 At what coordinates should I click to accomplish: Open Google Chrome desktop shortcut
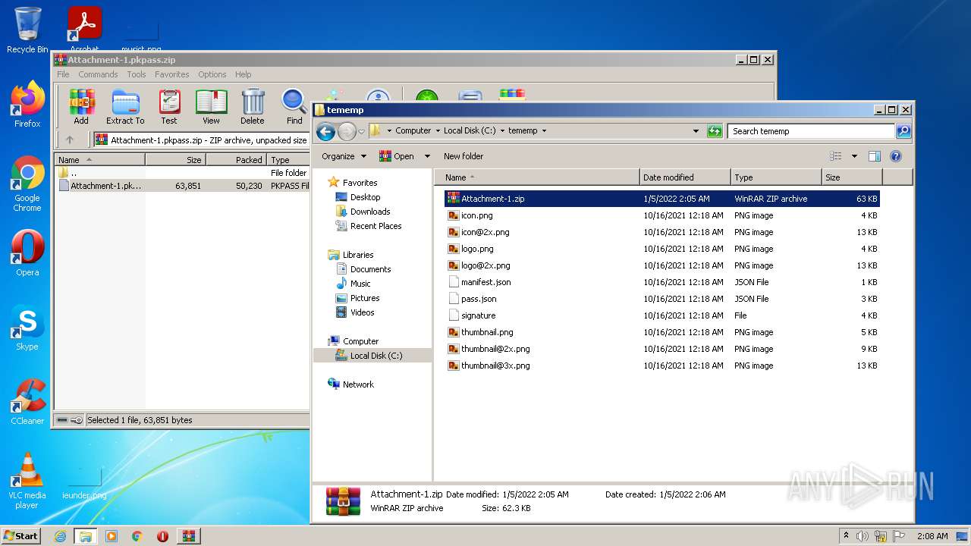27,184
